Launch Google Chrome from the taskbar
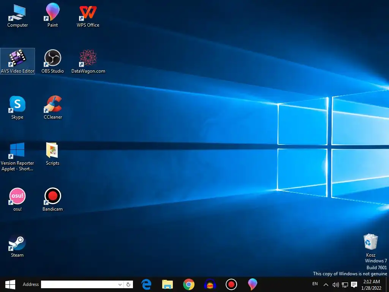Screen dimensions: 389x292 (189, 284)
